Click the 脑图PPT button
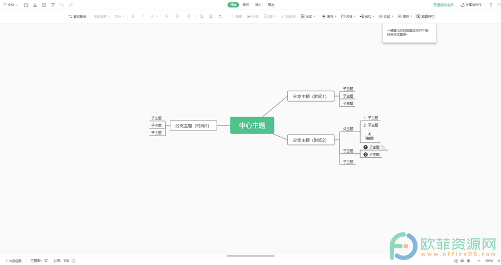The width and height of the screenshot is (501, 265). pos(425,16)
